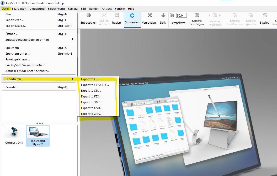Open the Render menu
Viewport: 277px width, 176px height.
click(94, 9)
